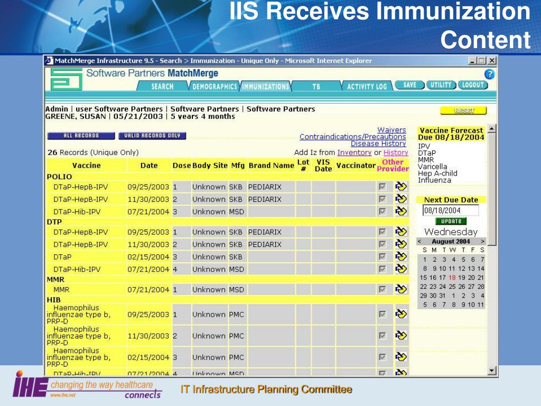Click the scrollbar up arrow
This screenshot has height=406, width=541.
[492, 129]
